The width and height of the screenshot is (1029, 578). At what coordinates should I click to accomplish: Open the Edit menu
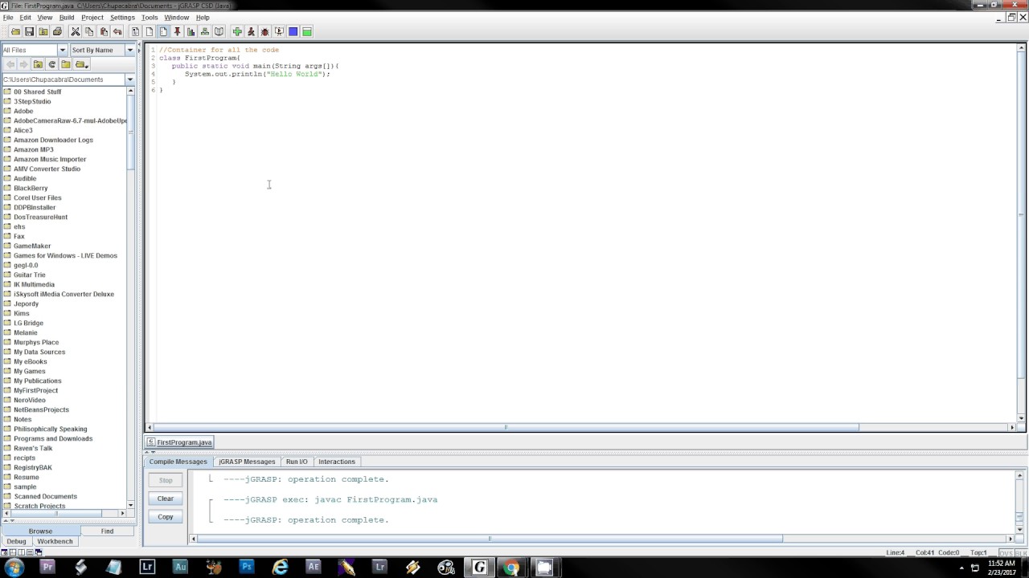click(x=26, y=17)
